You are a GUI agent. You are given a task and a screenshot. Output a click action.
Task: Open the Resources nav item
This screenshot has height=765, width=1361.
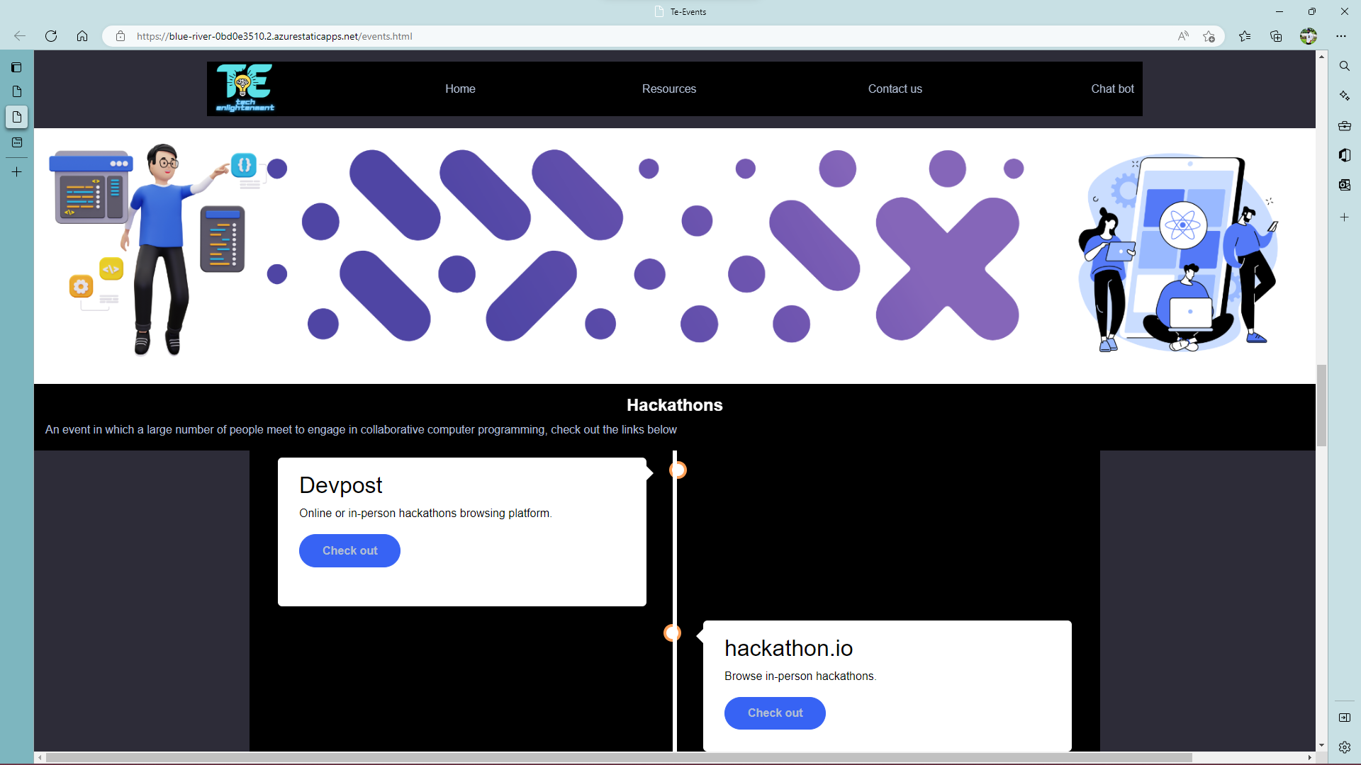pos(668,89)
